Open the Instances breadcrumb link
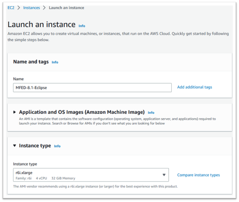239x202 pixels. [32, 8]
